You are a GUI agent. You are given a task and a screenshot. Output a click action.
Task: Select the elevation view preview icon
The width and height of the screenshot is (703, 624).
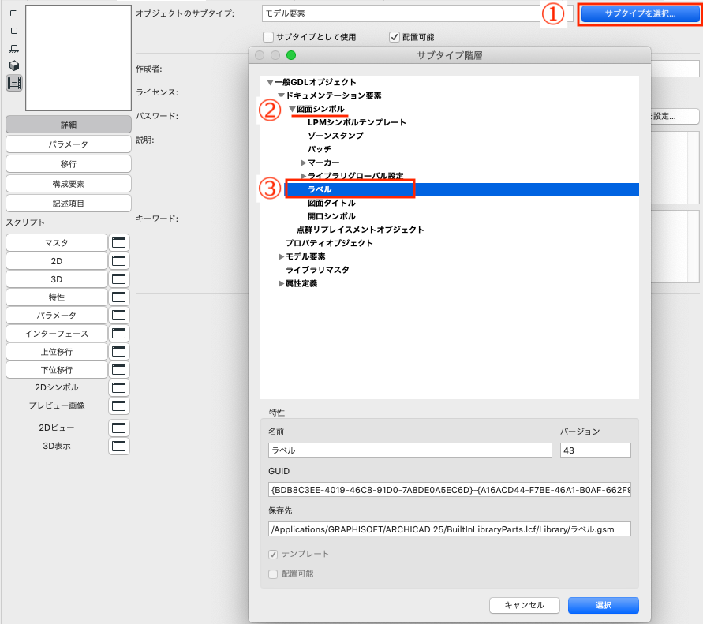tap(14, 48)
